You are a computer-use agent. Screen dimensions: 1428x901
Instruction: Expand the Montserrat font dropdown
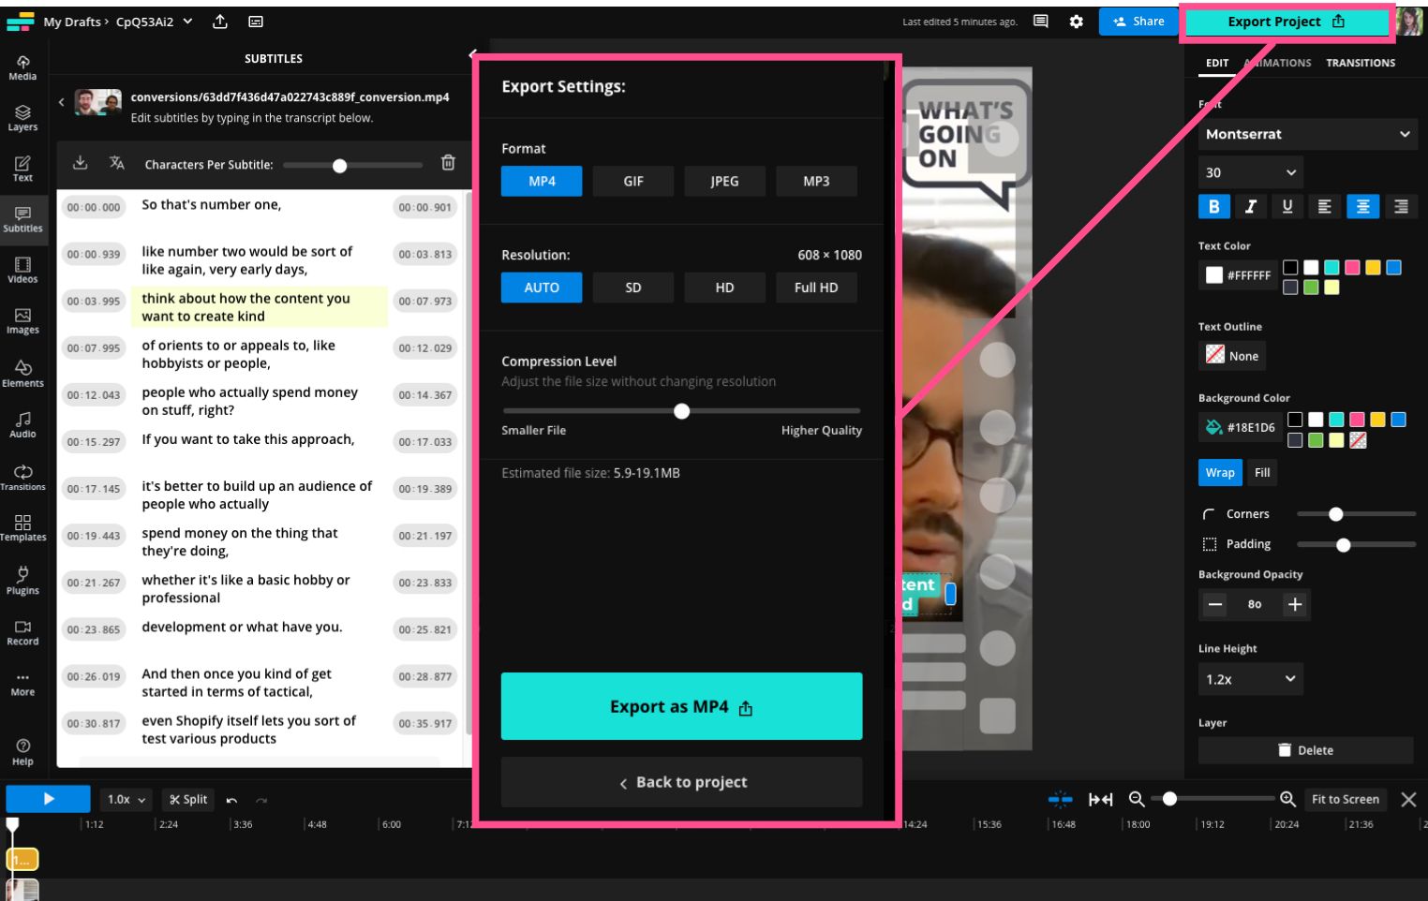point(1306,134)
